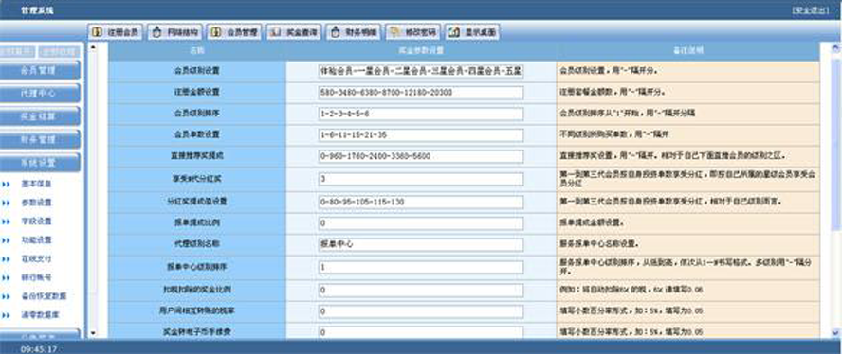Collapse the 系统设置 sidebar section

(x=40, y=162)
